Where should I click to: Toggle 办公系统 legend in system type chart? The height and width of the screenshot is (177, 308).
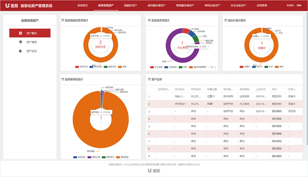coord(156,67)
